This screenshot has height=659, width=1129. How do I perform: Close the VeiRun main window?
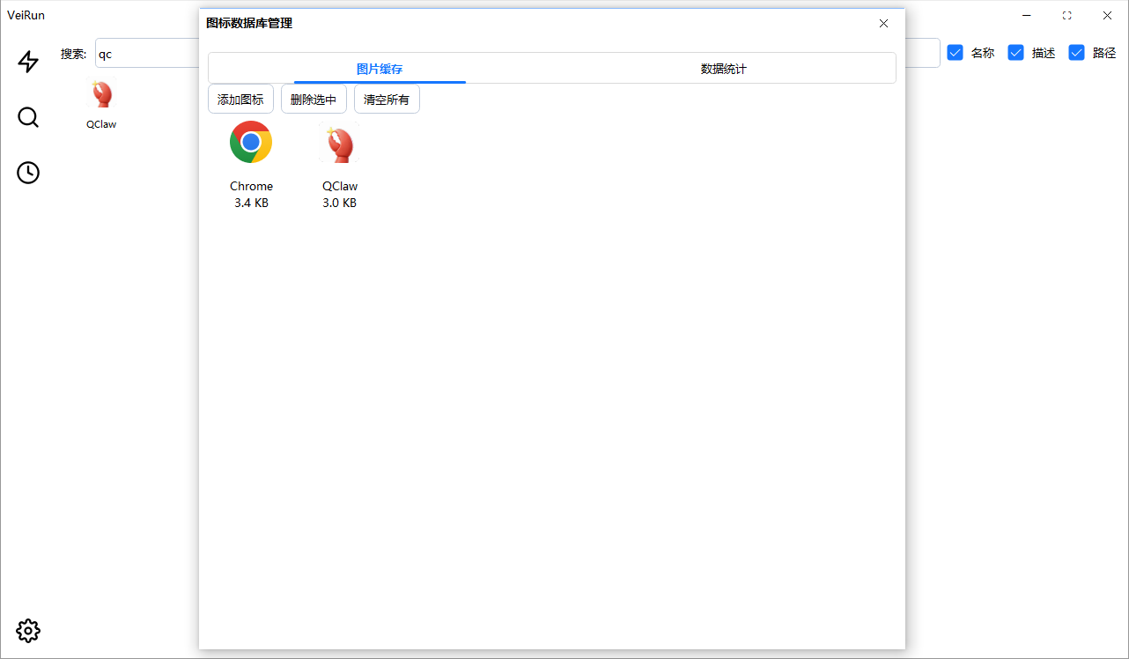tap(1108, 15)
